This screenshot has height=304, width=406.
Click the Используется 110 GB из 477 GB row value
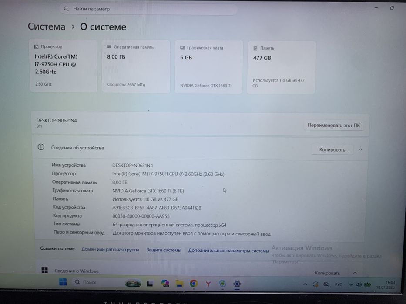point(145,199)
